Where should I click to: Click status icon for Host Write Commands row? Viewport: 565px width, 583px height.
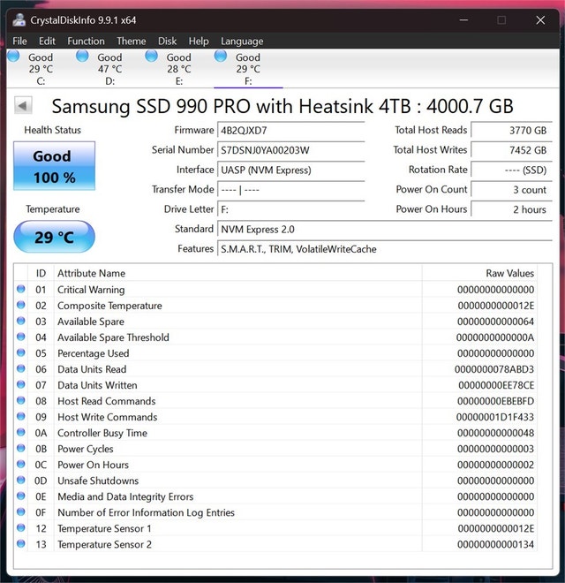coord(21,416)
